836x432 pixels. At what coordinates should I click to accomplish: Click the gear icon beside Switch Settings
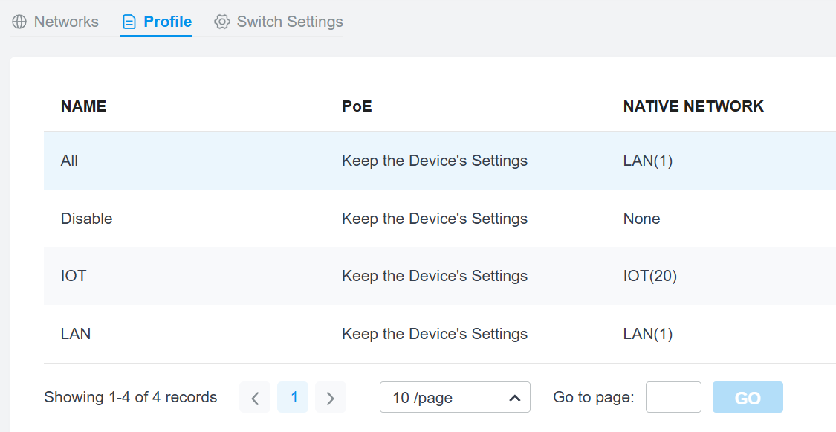click(221, 22)
